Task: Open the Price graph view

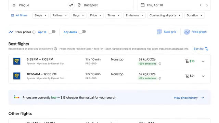Action: coord(195,32)
